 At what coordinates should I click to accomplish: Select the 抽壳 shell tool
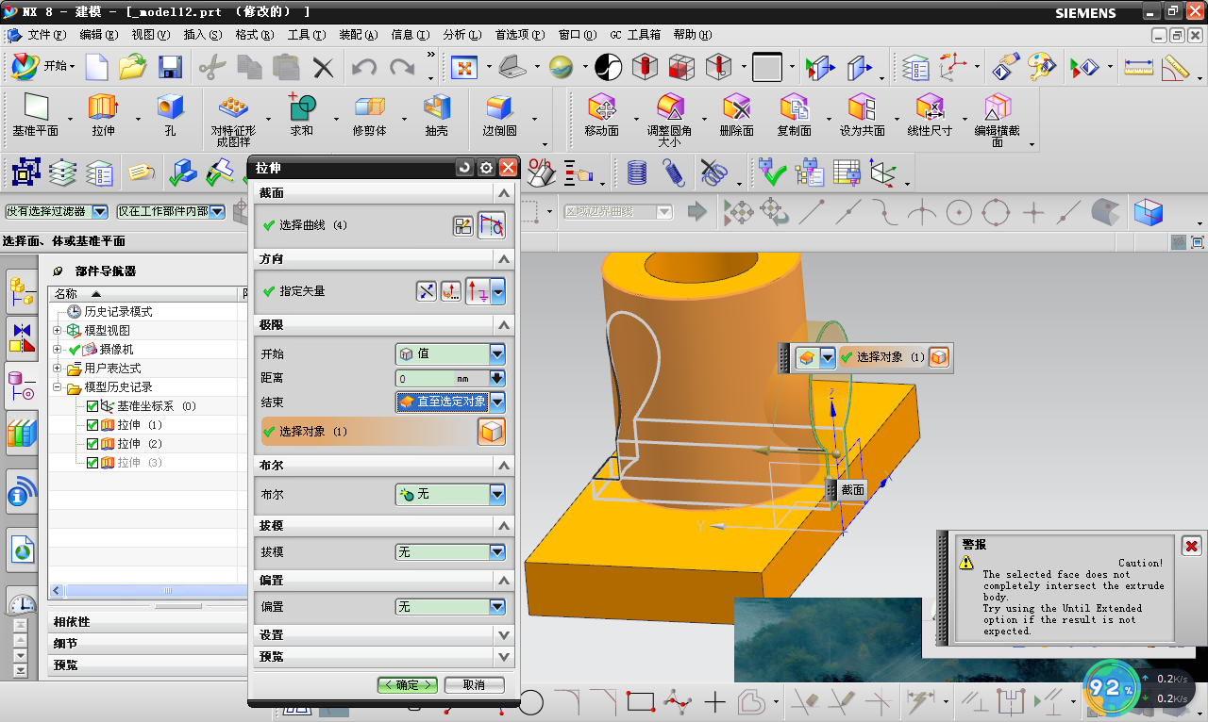click(436, 115)
